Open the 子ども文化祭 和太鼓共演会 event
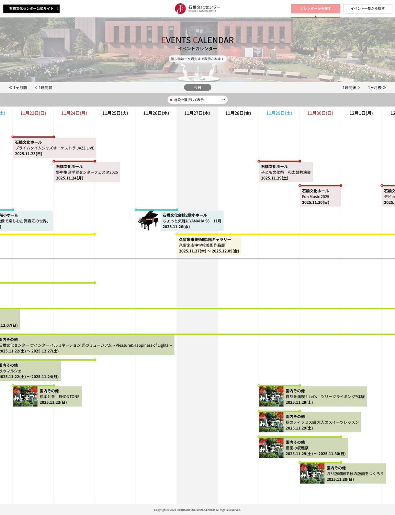The image size is (395, 515). tap(286, 172)
